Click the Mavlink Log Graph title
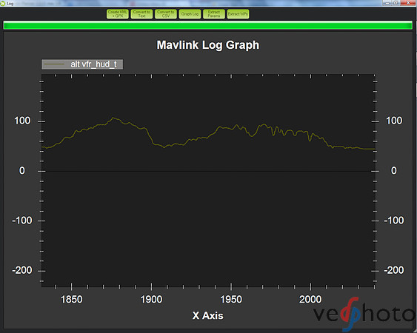The image size is (417, 333). [x=207, y=45]
